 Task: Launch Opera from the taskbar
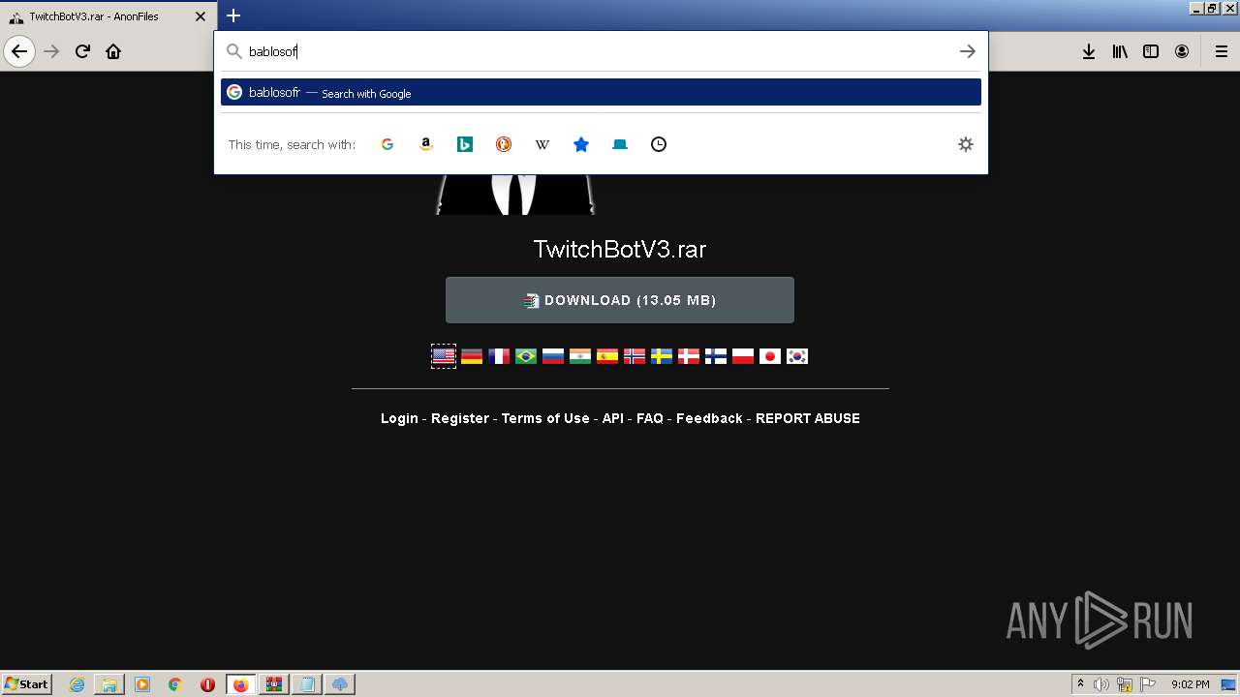tap(207, 684)
